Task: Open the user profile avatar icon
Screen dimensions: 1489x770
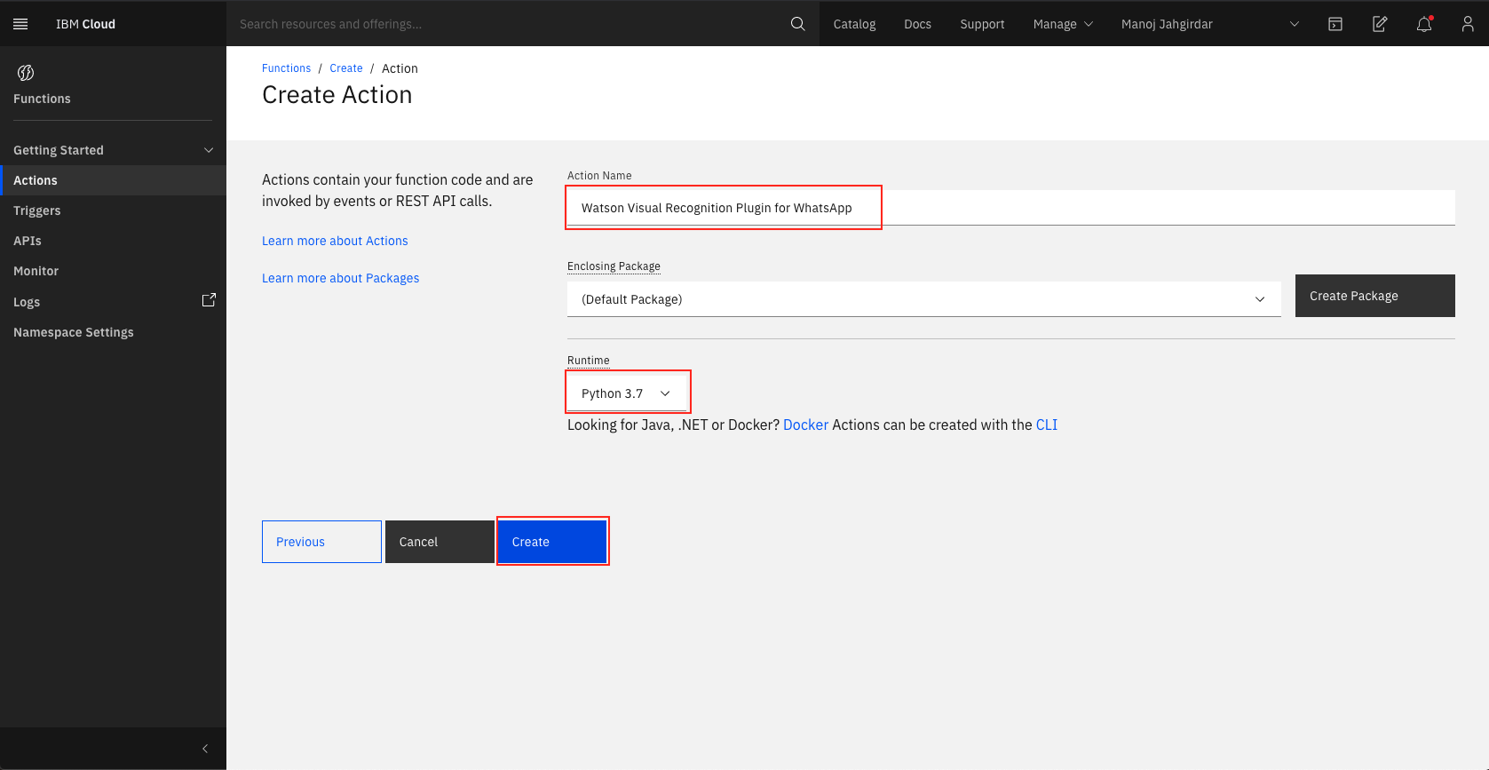Action: pyautogui.click(x=1468, y=24)
